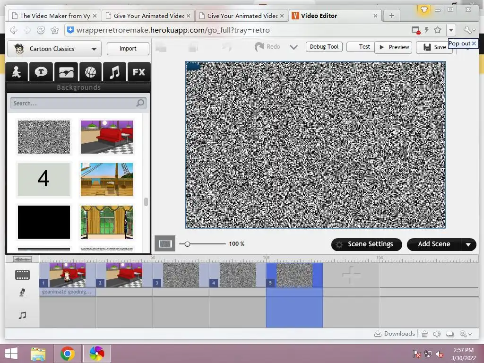Select the pirate ship deck background
This screenshot has width=484, height=363.
(107, 180)
